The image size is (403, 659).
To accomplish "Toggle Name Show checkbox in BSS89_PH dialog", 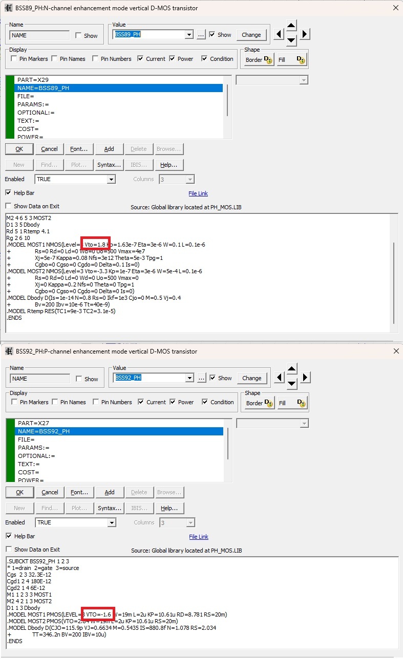I will 78,36.
